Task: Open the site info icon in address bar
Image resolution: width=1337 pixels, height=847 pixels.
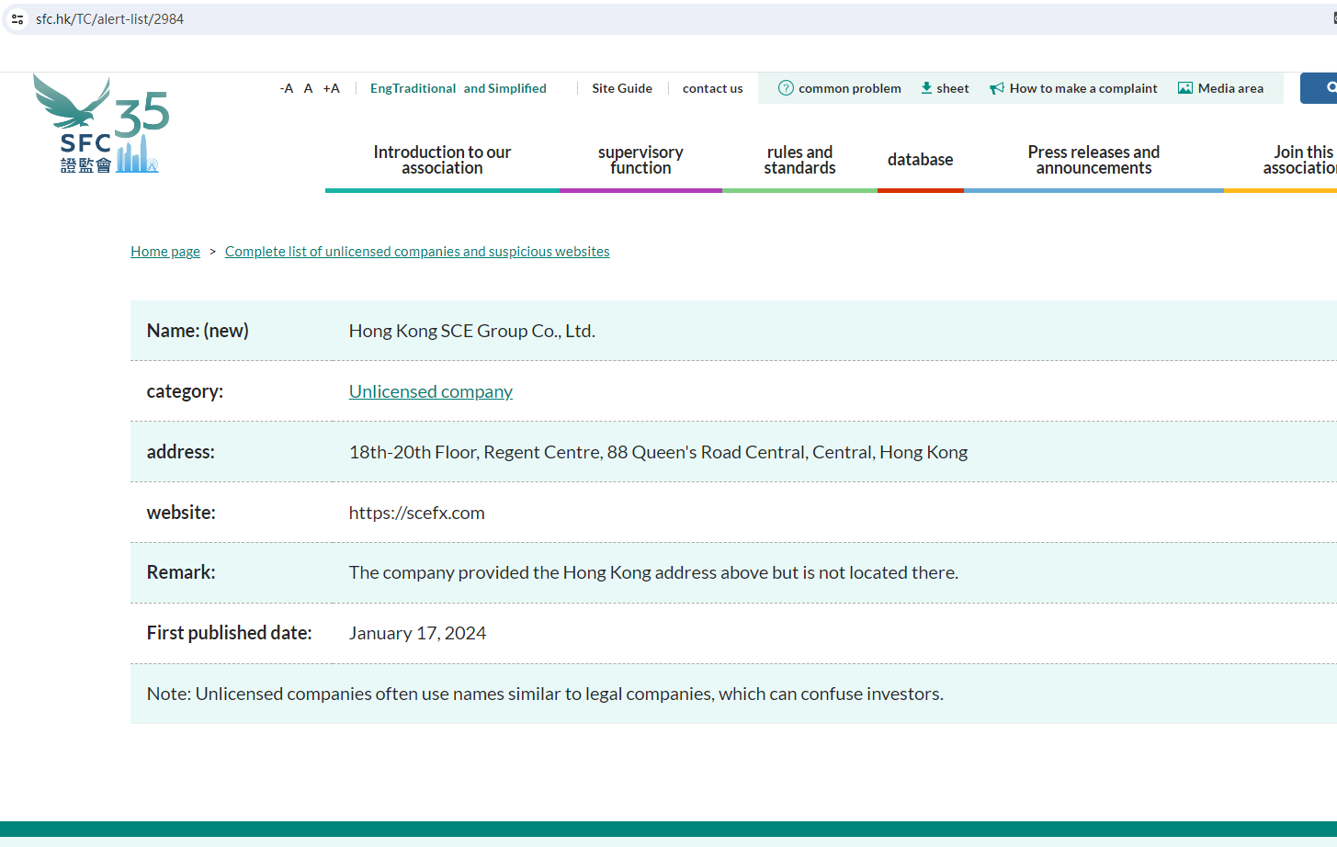Action: click(x=17, y=18)
